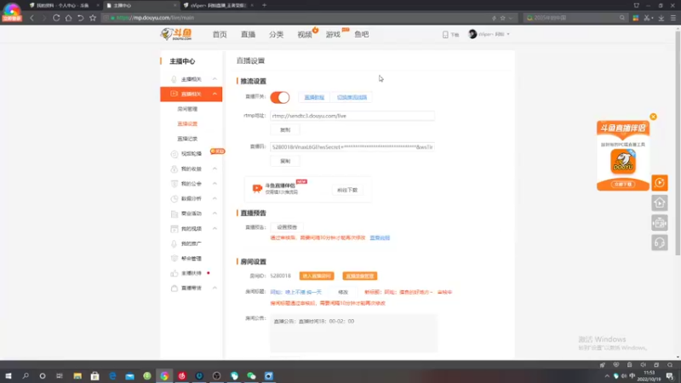
Task: Click the link next to 直播教程
Action: 352,97
